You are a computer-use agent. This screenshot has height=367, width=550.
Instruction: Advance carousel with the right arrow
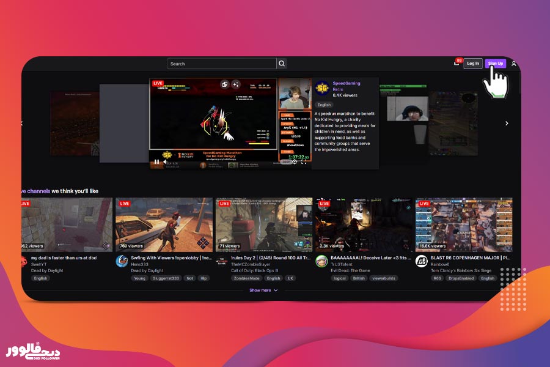(x=507, y=124)
